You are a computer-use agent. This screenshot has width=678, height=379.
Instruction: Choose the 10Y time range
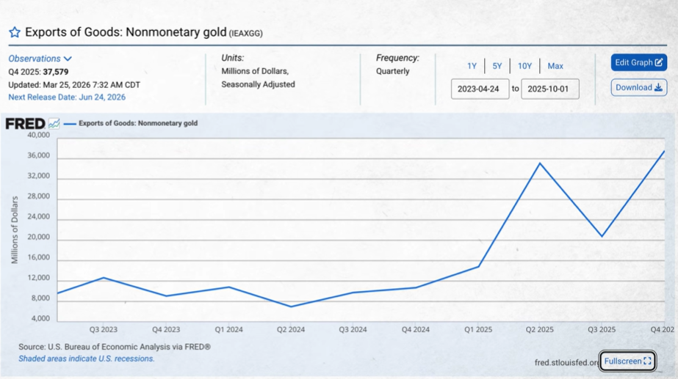pyautogui.click(x=524, y=66)
